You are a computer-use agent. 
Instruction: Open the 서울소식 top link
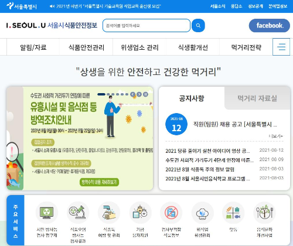coord(217,6)
